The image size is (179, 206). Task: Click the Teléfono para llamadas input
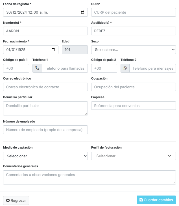65,68
